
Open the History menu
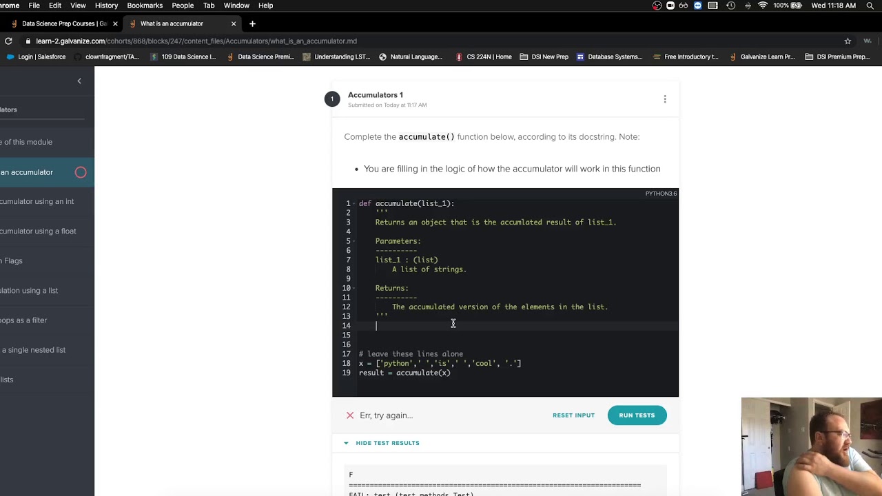tap(106, 6)
